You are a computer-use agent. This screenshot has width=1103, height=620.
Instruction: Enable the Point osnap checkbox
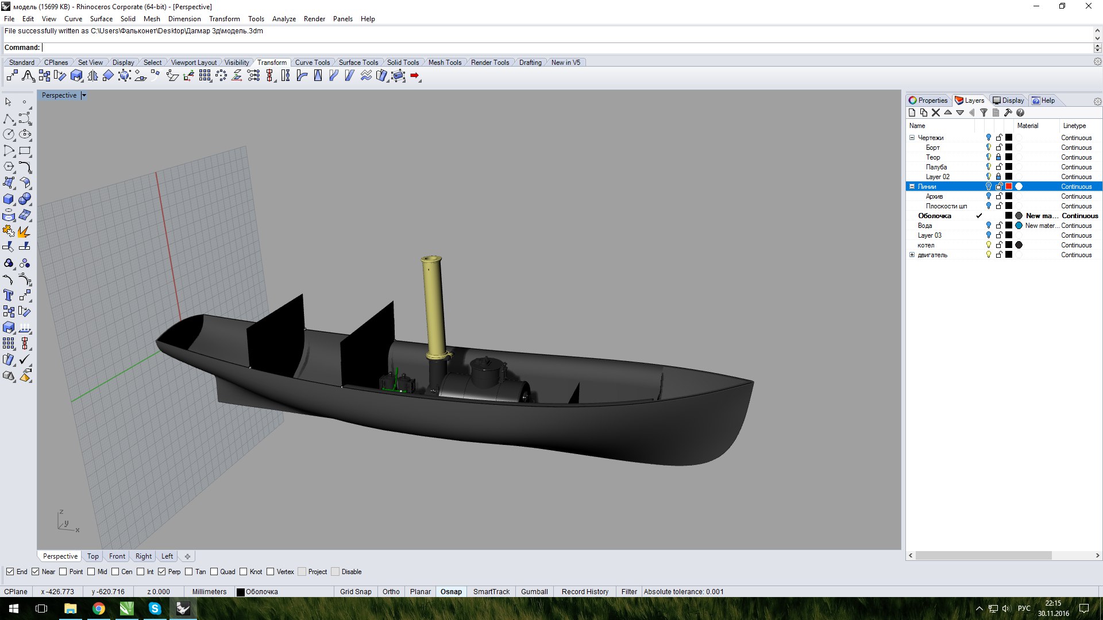[x=63, y=572]
